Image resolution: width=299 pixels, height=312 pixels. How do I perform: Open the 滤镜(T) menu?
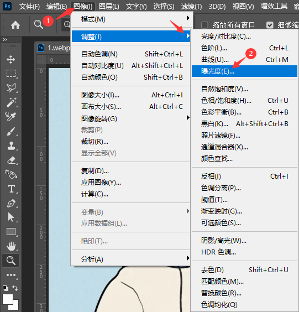(191, 7)
